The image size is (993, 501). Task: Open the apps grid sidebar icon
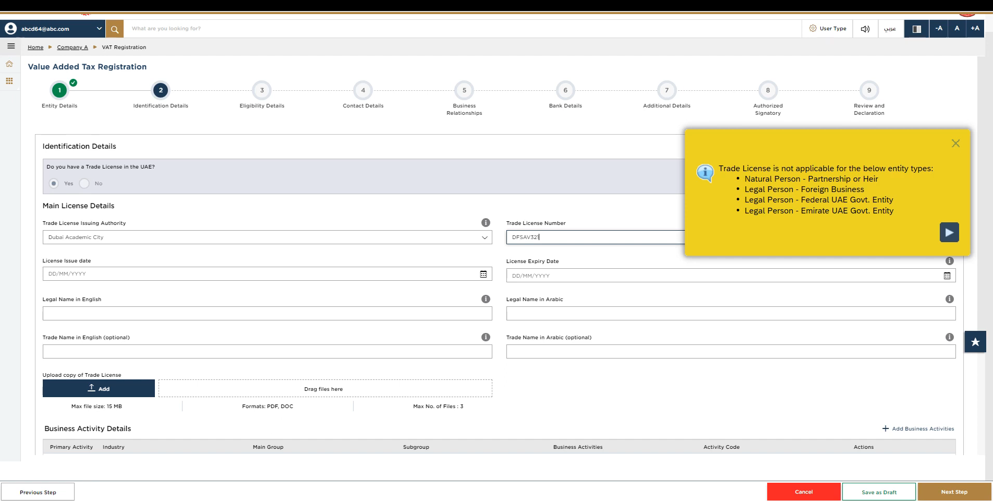tap(9, 81)
